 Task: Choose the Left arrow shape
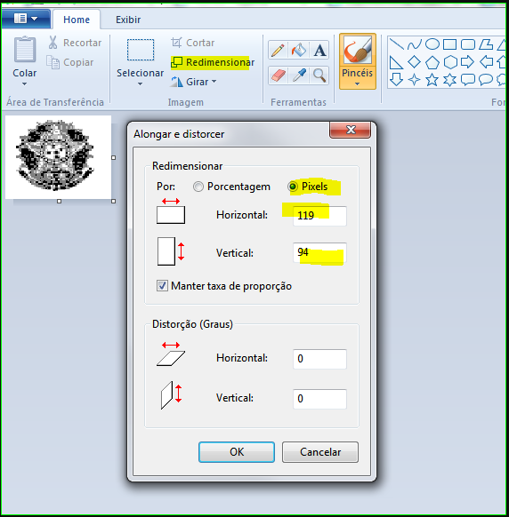pos(486,62)
